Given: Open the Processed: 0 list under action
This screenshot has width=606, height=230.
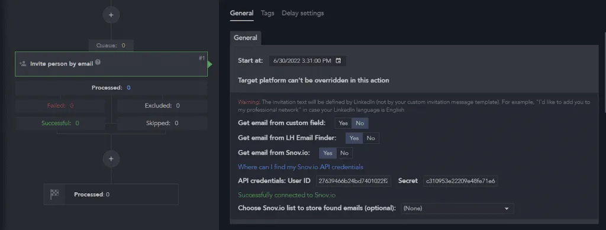Looking at the screenshot, I should click(x=111, y=88).
